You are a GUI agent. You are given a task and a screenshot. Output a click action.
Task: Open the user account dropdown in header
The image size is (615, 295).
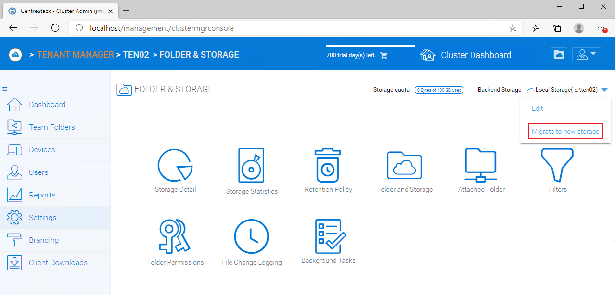click(x=587, y=54)
